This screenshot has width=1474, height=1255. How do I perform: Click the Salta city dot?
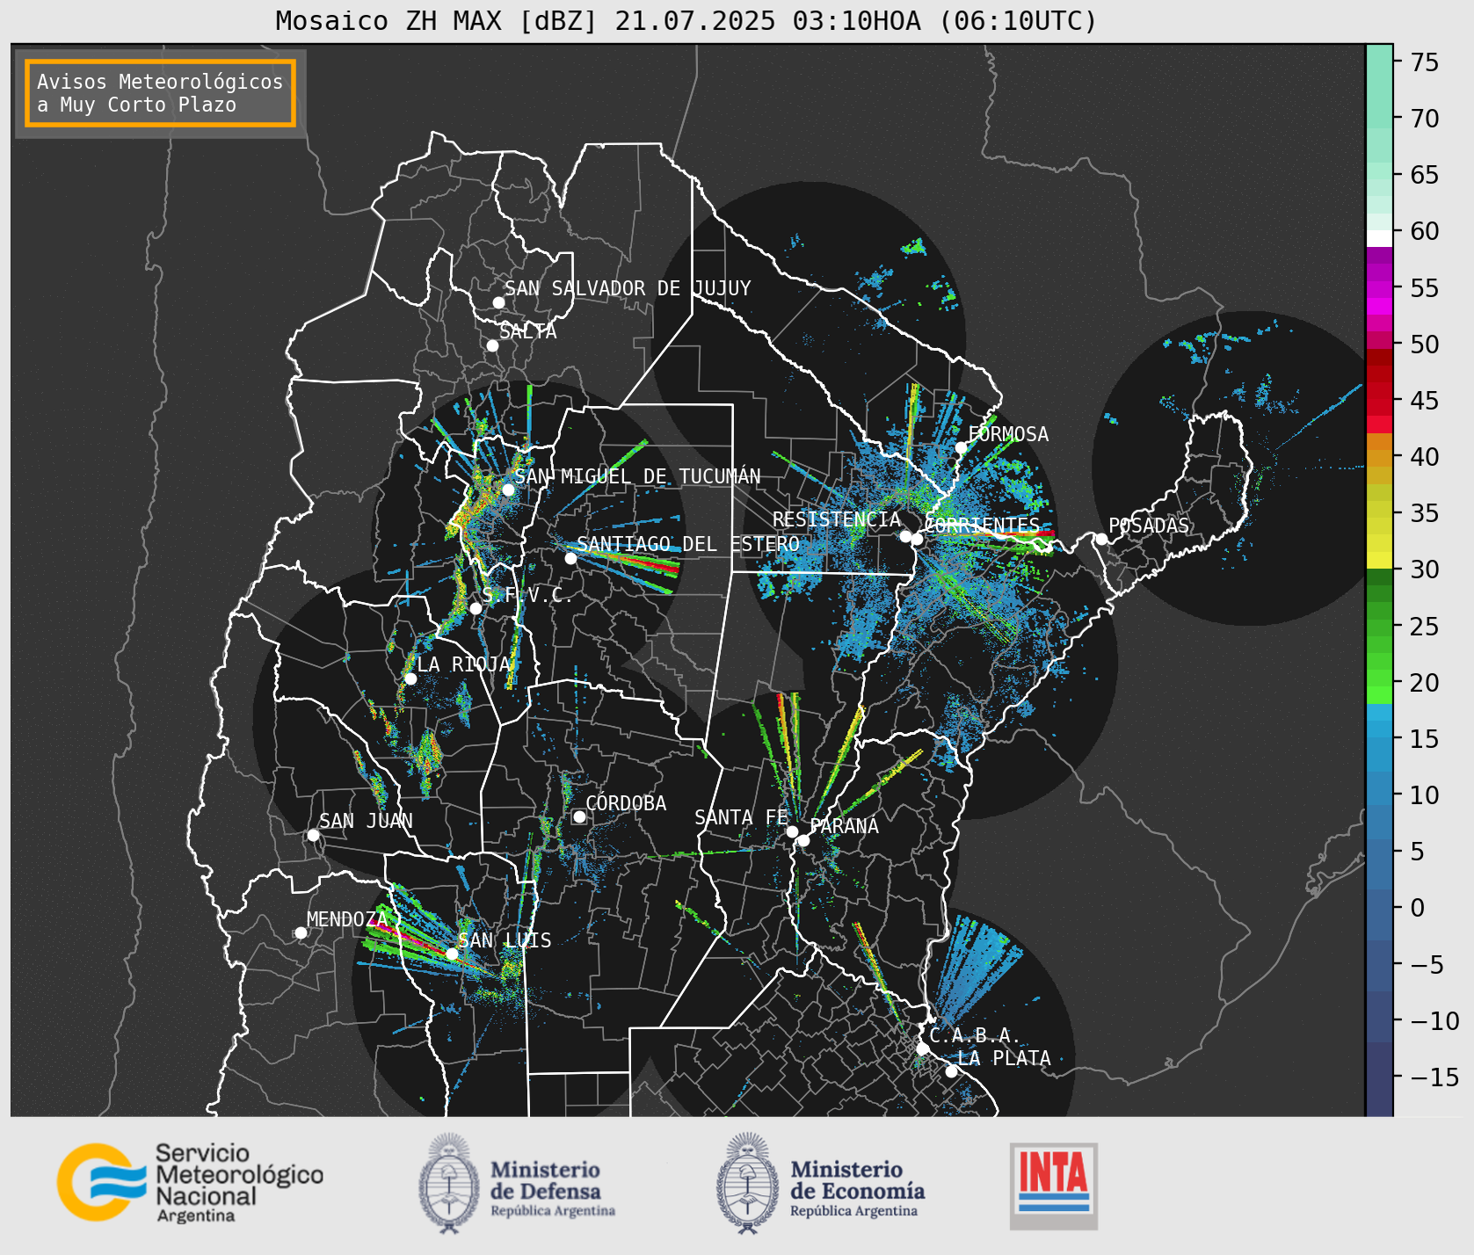(492, 345)
